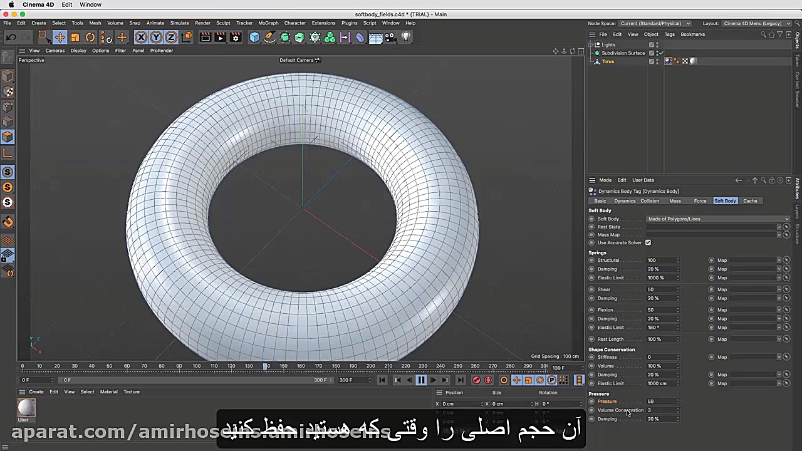Click the Torus object's Dynamics Body tag

(668, 61)
